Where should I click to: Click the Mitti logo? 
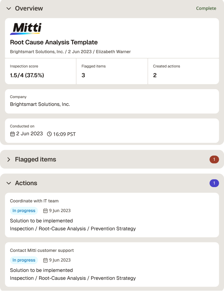tap(26, 29)
